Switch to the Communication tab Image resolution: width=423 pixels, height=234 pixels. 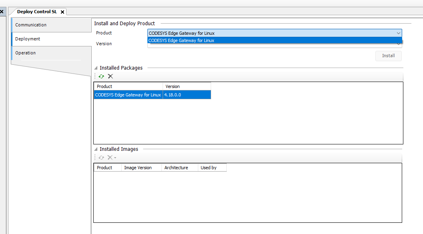31,25
